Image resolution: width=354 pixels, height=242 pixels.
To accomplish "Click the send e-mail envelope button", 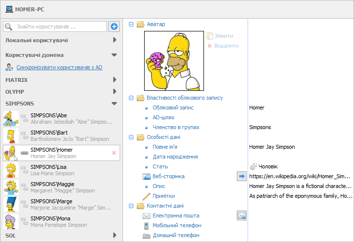I will point(242,215).
